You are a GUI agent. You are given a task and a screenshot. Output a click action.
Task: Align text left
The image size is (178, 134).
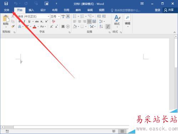(x=75, y=21)
